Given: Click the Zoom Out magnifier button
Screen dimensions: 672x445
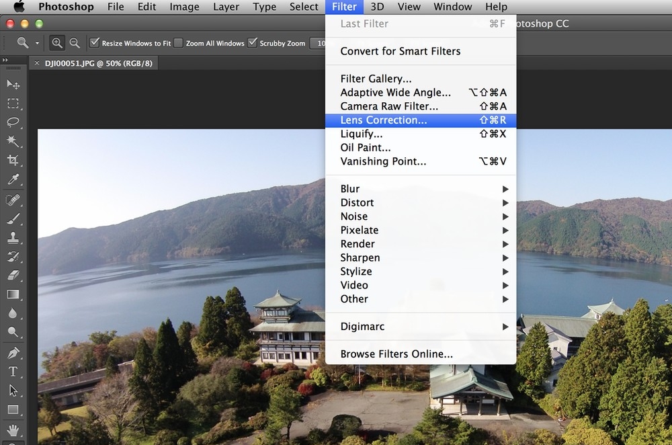Looking at the screenshot, I should pos(75,42).
